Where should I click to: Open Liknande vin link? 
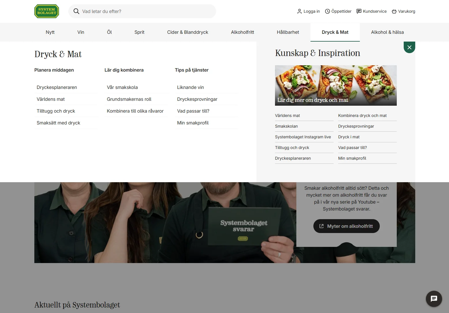point(206,87)
